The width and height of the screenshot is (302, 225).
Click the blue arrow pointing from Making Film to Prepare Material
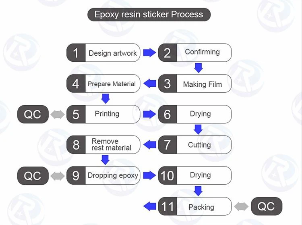point(150,83)
